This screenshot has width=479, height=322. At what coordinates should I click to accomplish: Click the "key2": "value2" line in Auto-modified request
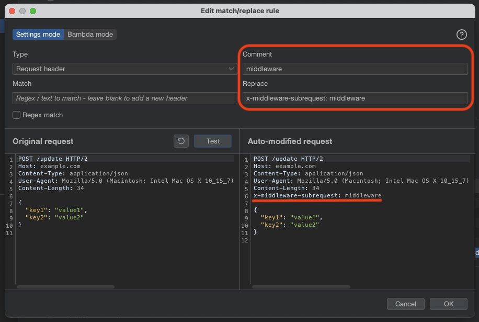click(x=290, y=225)
